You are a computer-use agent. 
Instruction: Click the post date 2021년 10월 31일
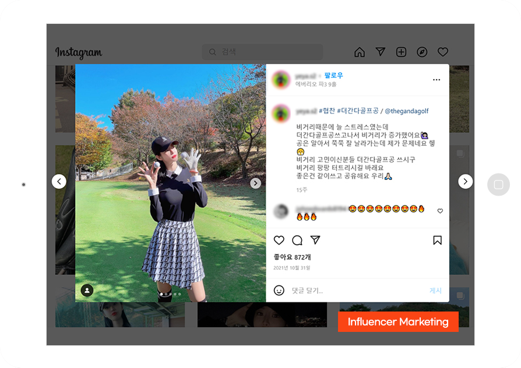[x=292, y=268]
